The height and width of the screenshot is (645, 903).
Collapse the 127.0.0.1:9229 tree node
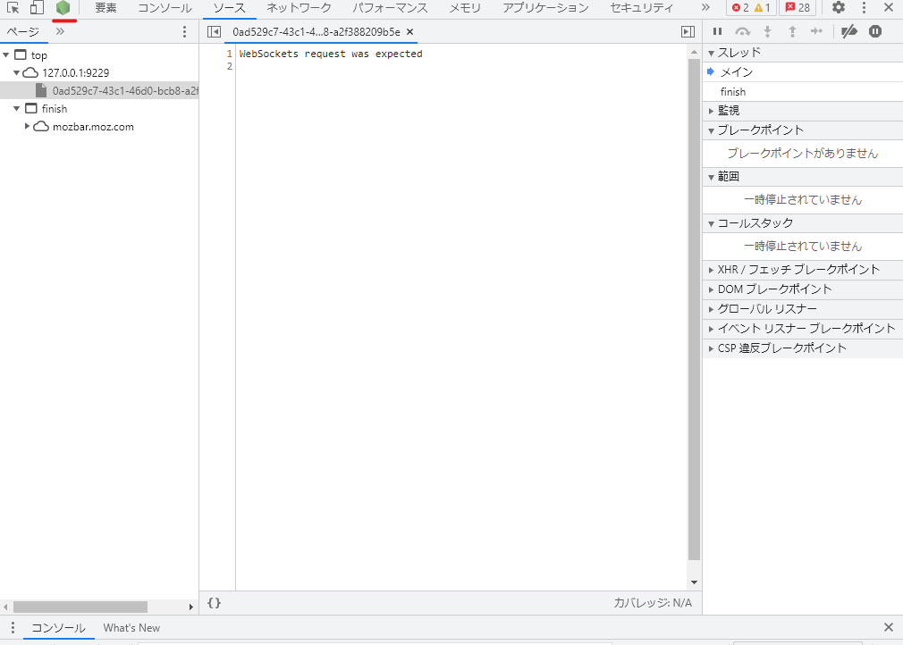(17, 73)
